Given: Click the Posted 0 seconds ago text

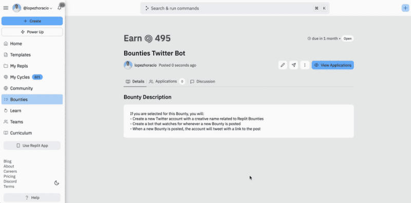Looking at the screenshot, I should (177, 65).
